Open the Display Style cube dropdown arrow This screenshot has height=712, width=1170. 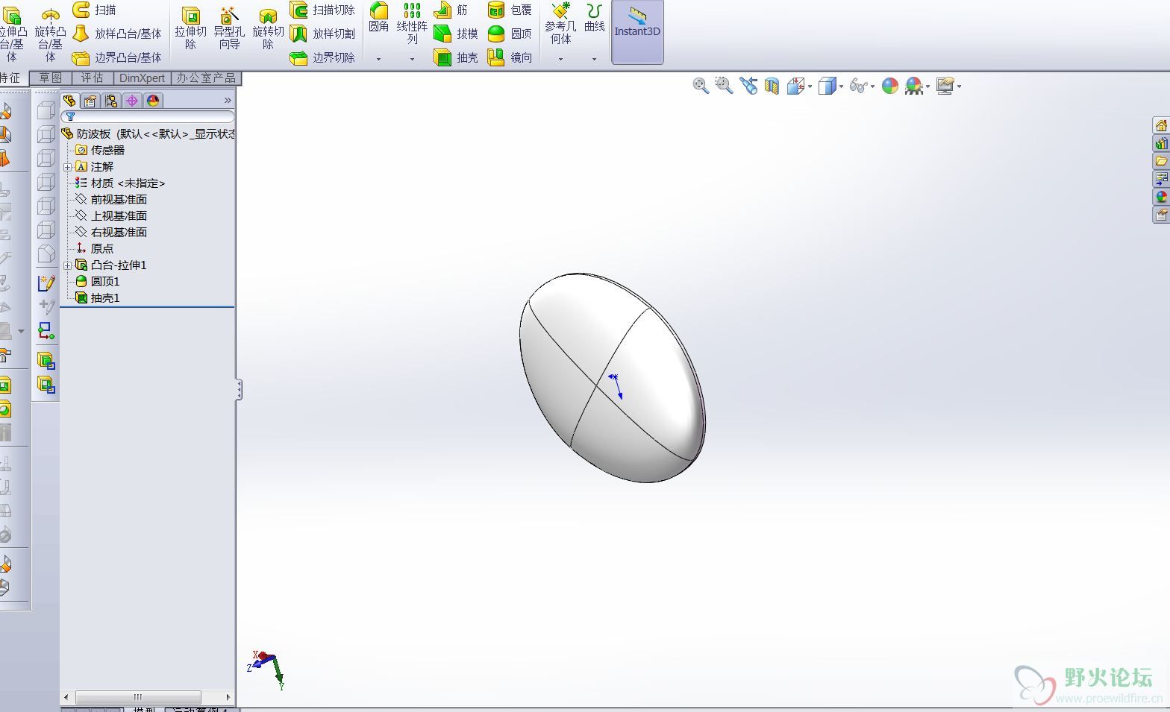[x=841, y=86]
